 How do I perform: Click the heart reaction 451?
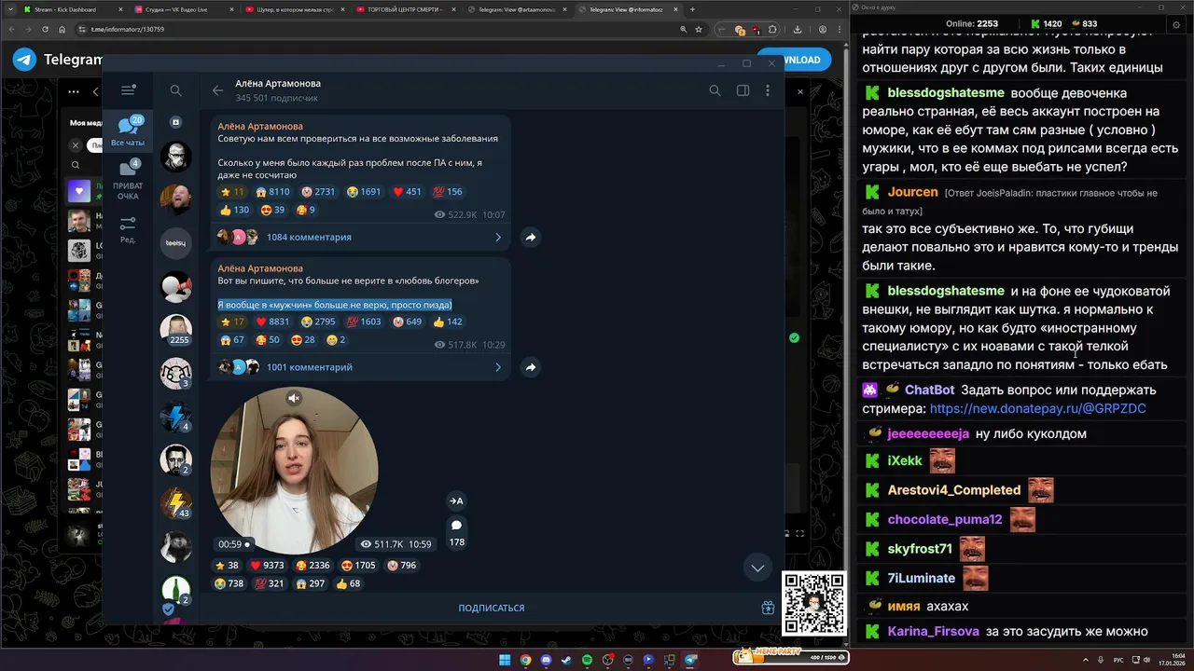tap(408, 192)
